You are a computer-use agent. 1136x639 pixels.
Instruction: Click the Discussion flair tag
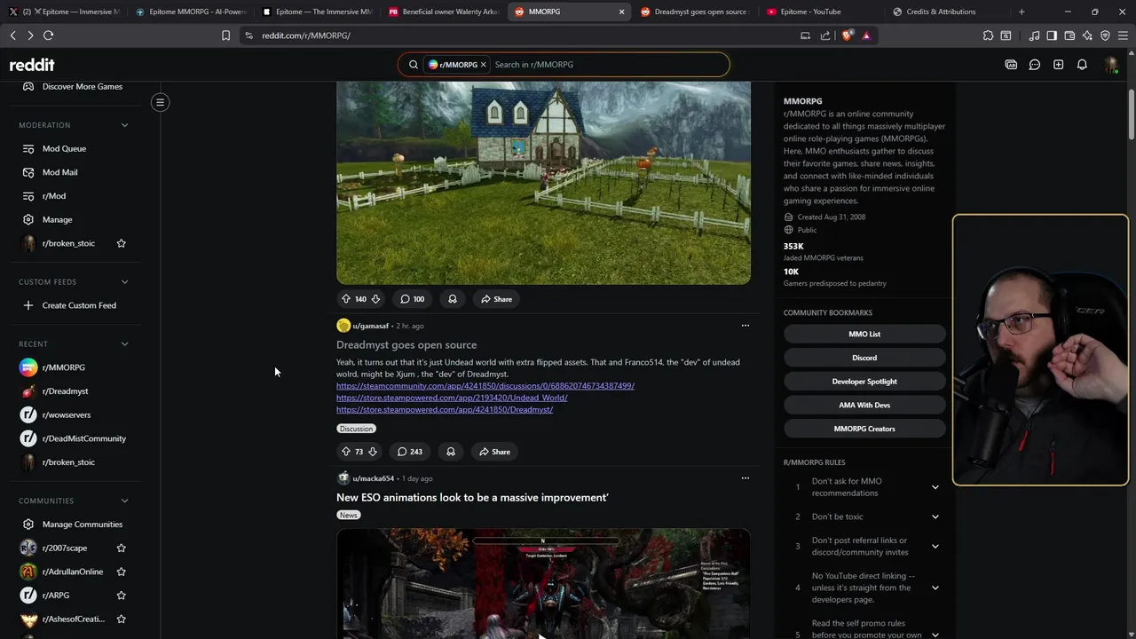(356, 429)
